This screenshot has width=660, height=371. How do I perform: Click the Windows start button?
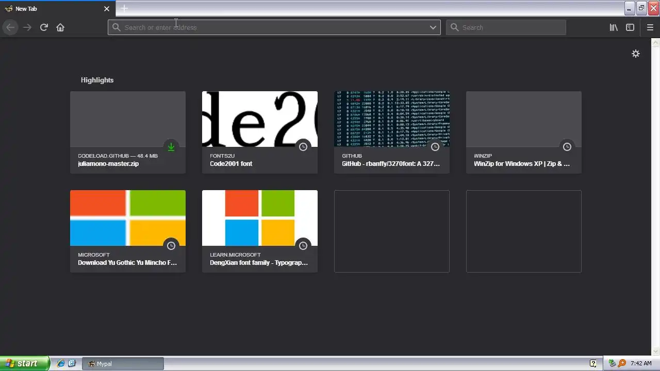tap(25, 363)
